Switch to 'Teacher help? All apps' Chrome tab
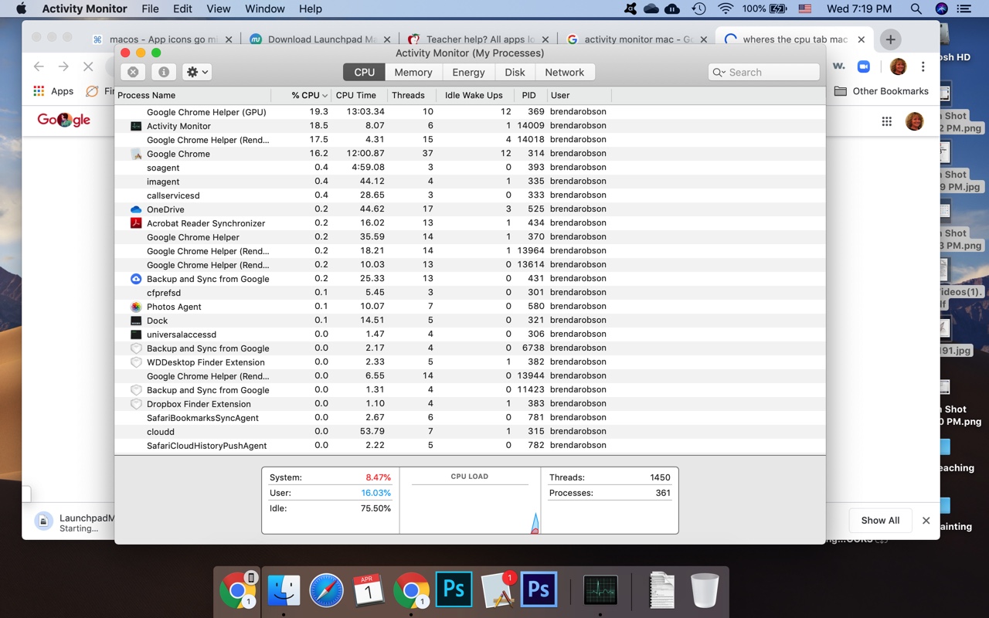Image resolution: width=989 pixels, height=618 pixels. point(481,39)
